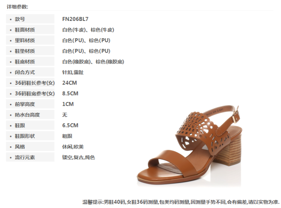
Task: Select the 款号 parameter label
Action: [x=20, y=19]
